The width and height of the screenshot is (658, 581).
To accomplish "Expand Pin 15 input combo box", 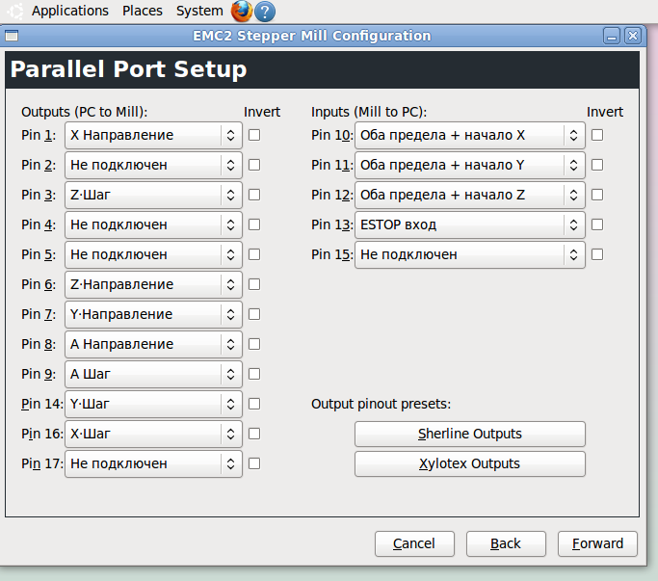I will (469, 254).
